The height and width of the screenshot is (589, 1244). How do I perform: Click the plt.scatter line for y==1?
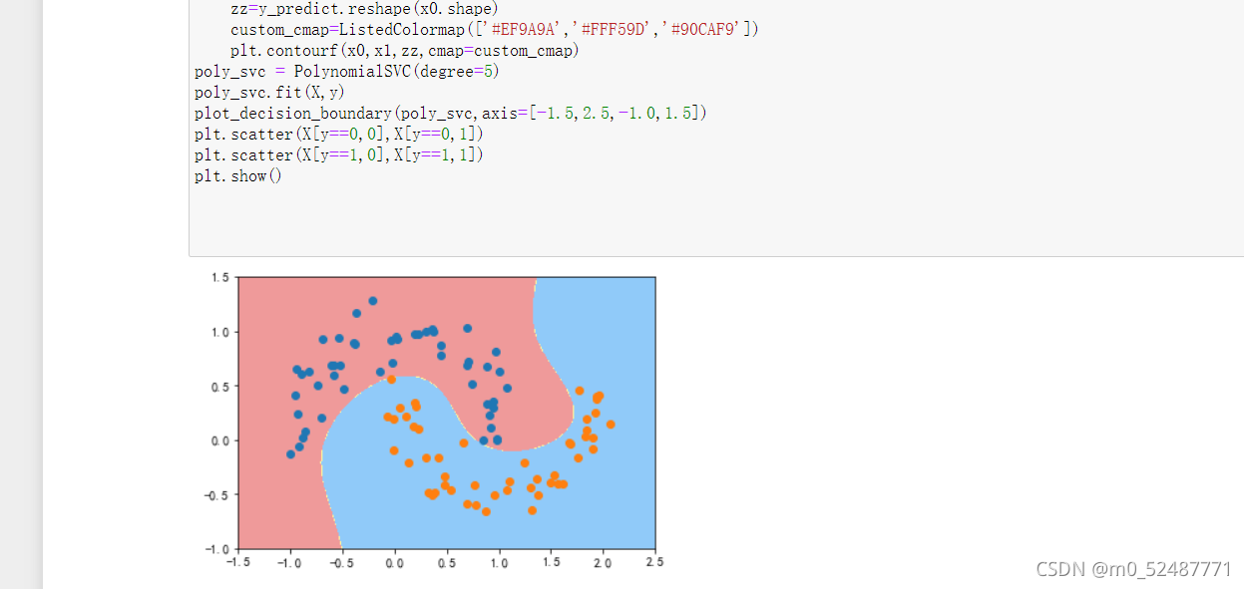(338, 155)
